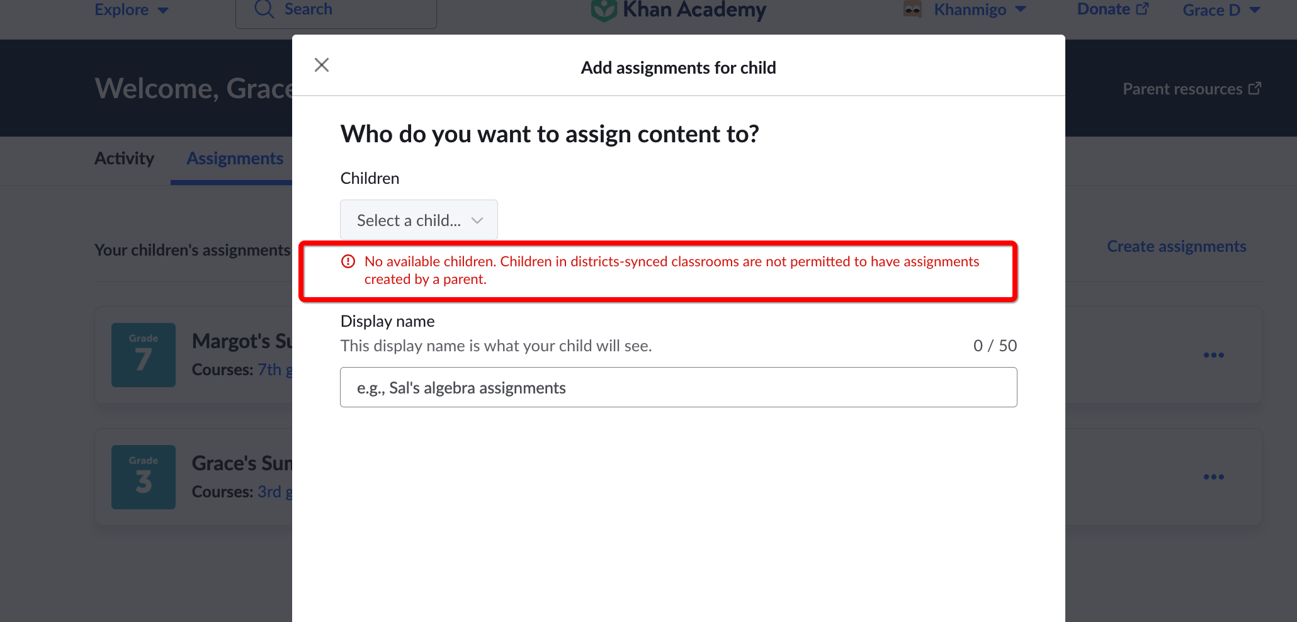Switch to the Activity tab
The height and width of the screenshot is (622, 1297).
tap(124, 159)
